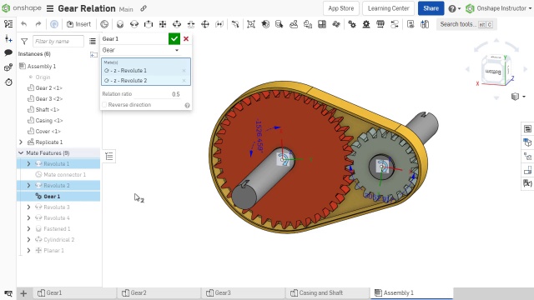Image resolution: width=534 pixels, height=300 pixels.
Task: Select Shaft <1> instance
Action: (x=47, y=110)
